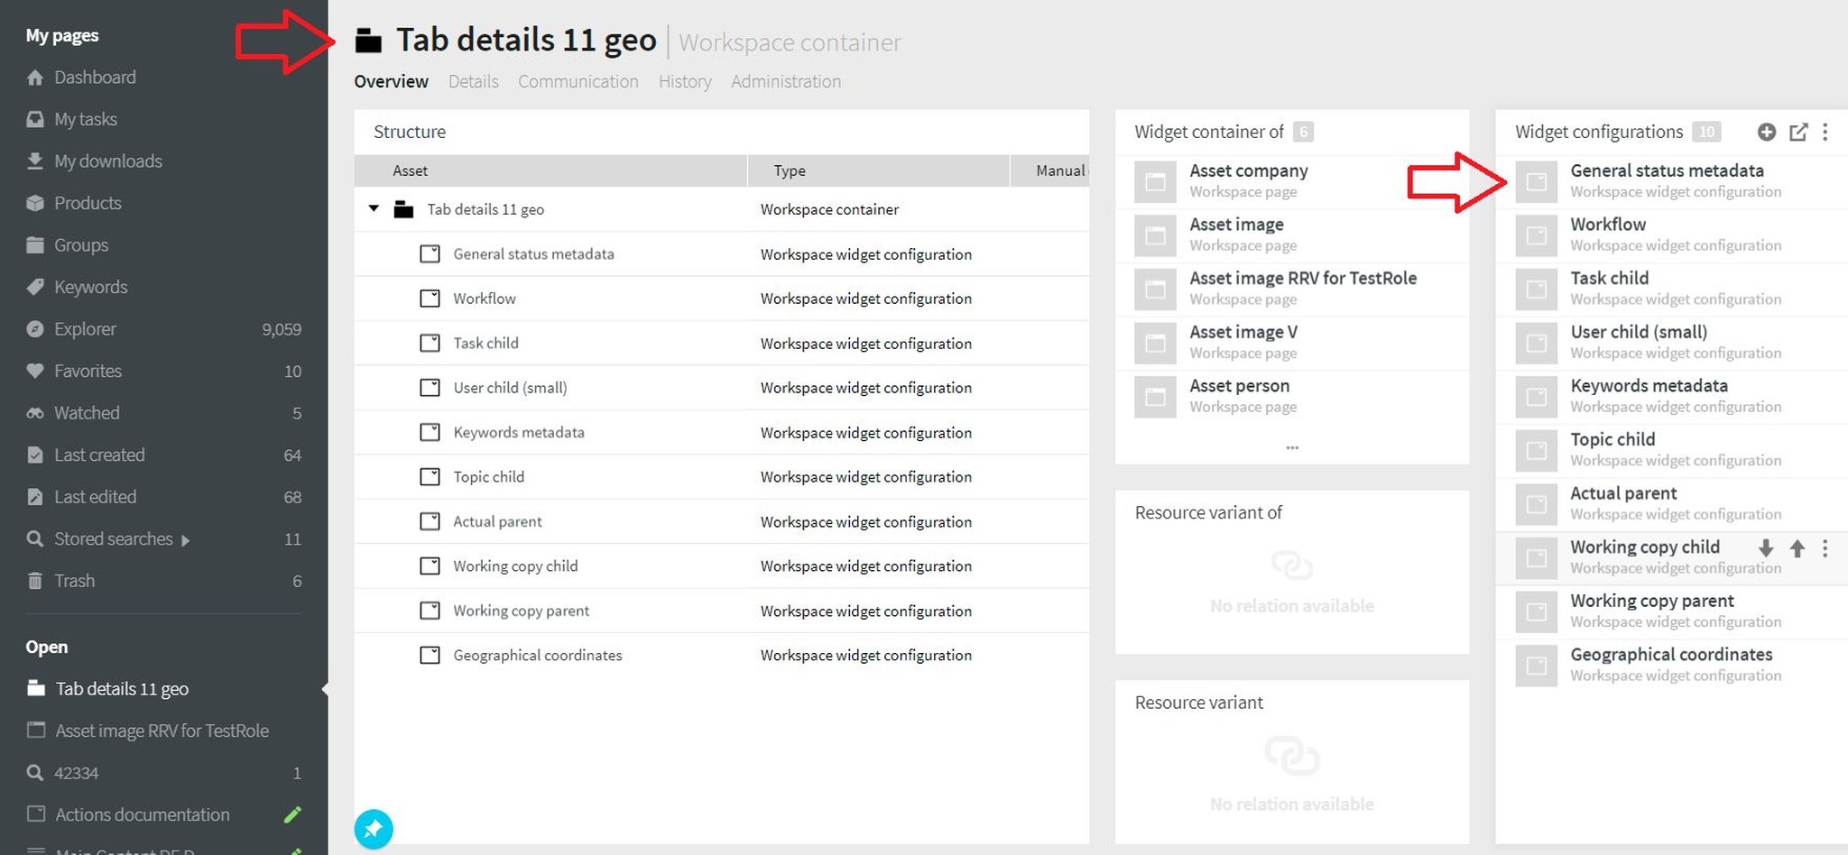Go to the Dashboard page

pos(94,78)
